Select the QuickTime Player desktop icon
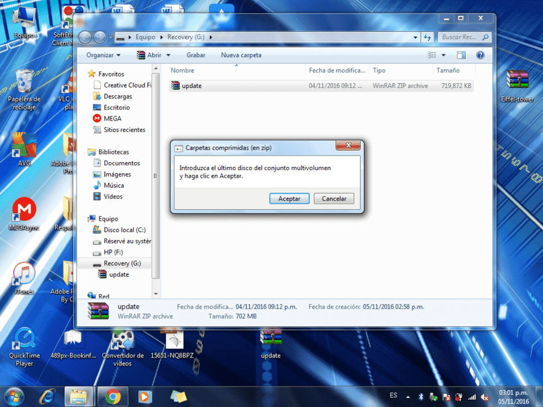This screenshot has width=543, height=407. pyautogui.click(x=24, y=347)
